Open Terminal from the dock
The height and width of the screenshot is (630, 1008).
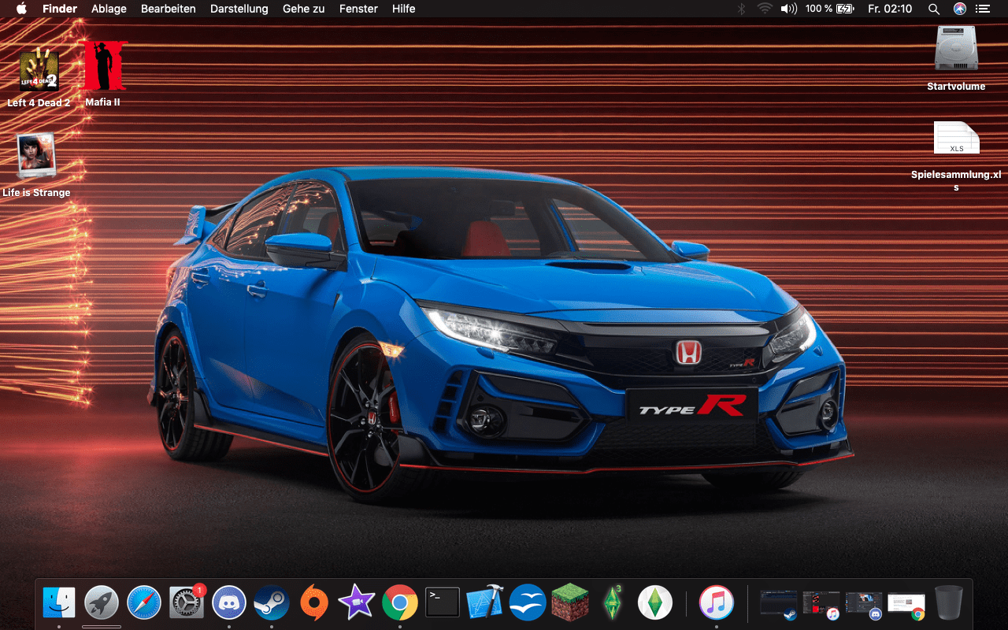click(x=443, y=603)
